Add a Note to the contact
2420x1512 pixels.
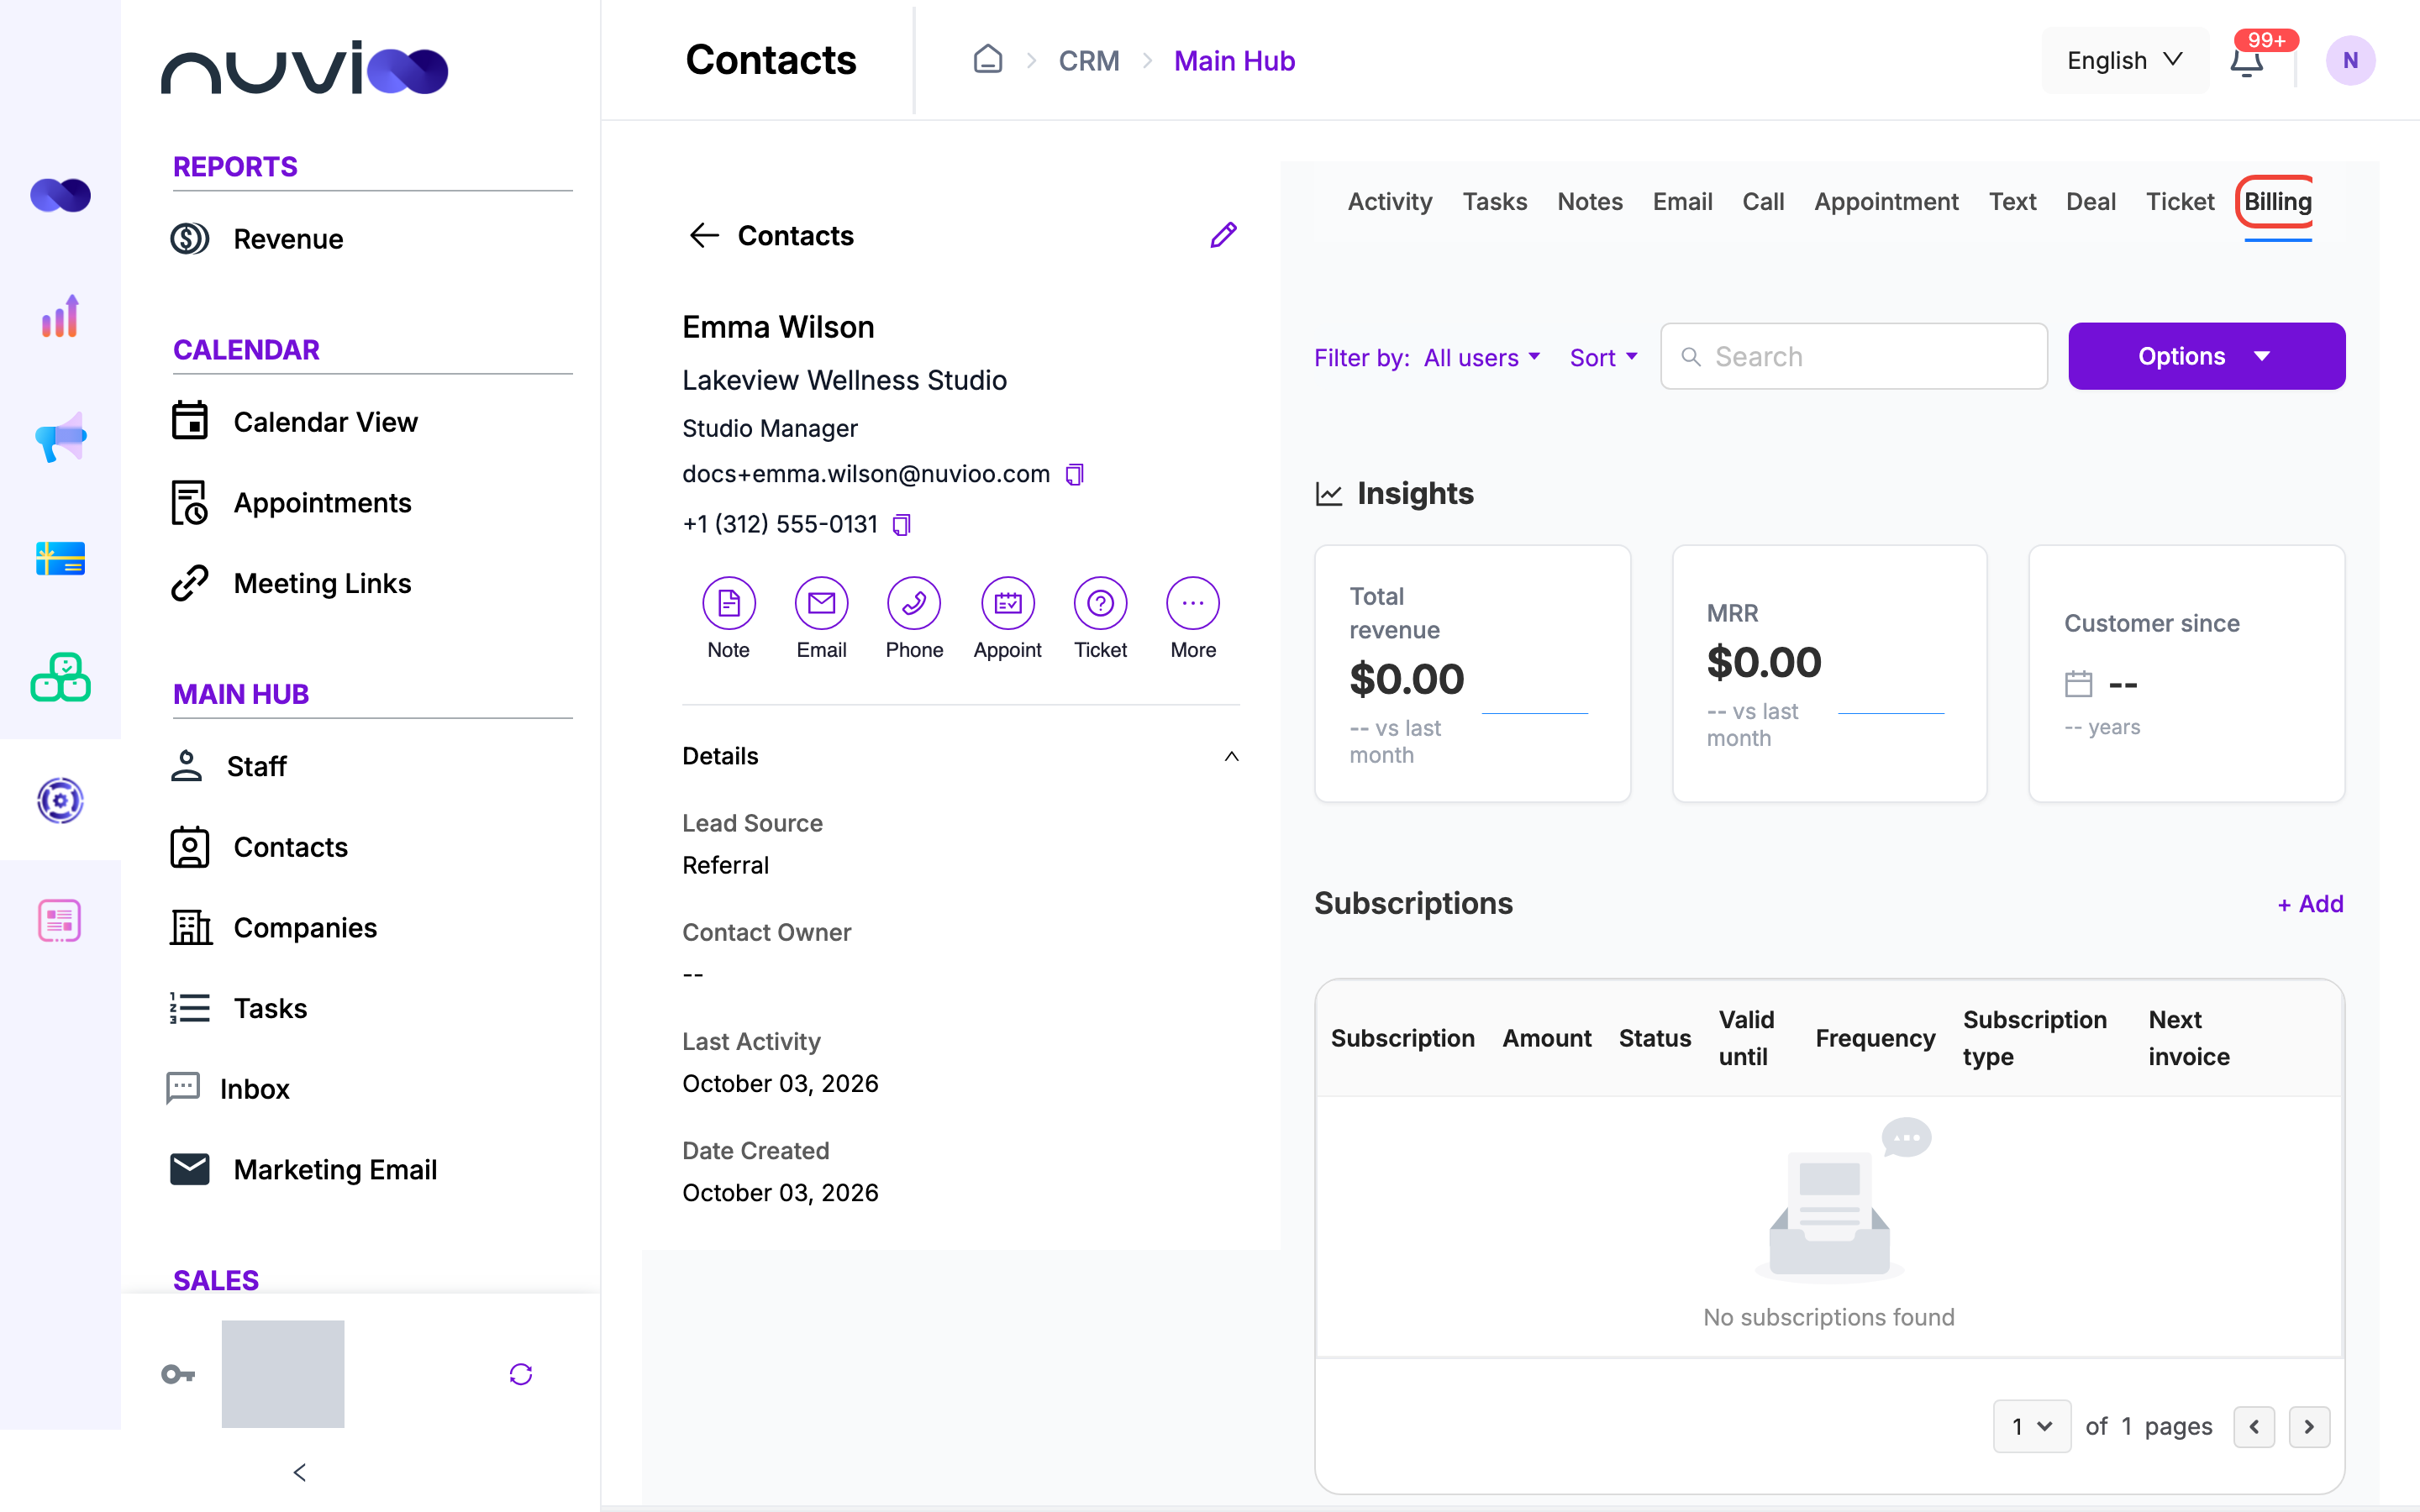coord(729,603)
